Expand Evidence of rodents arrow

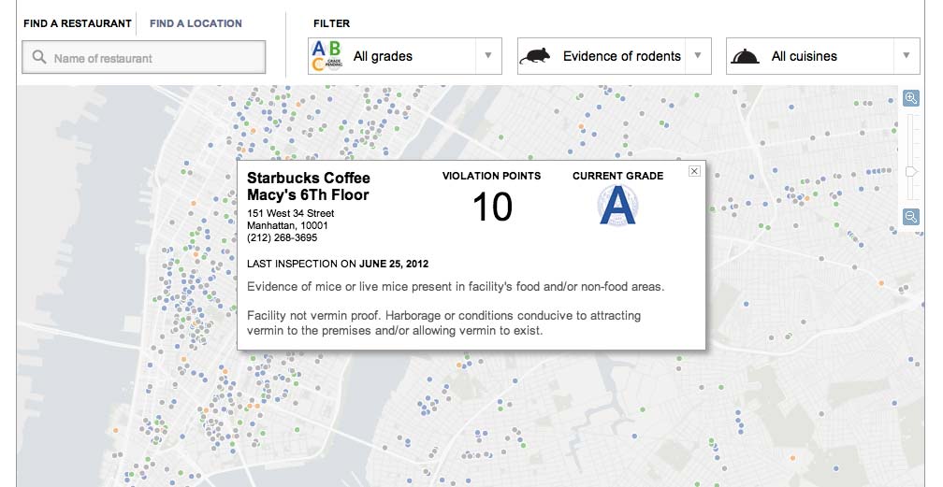698,55
